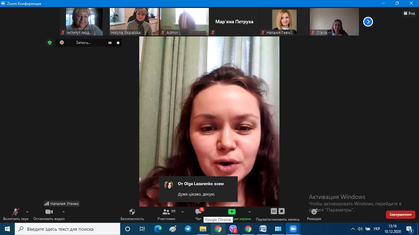The height and width of the screenshot is (235, 419).
Task: Expand participants options arrow
Action: (183, 212)
